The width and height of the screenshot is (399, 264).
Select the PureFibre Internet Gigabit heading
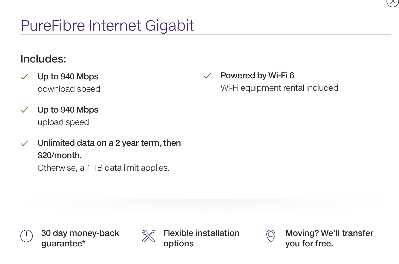pos(107,25)
